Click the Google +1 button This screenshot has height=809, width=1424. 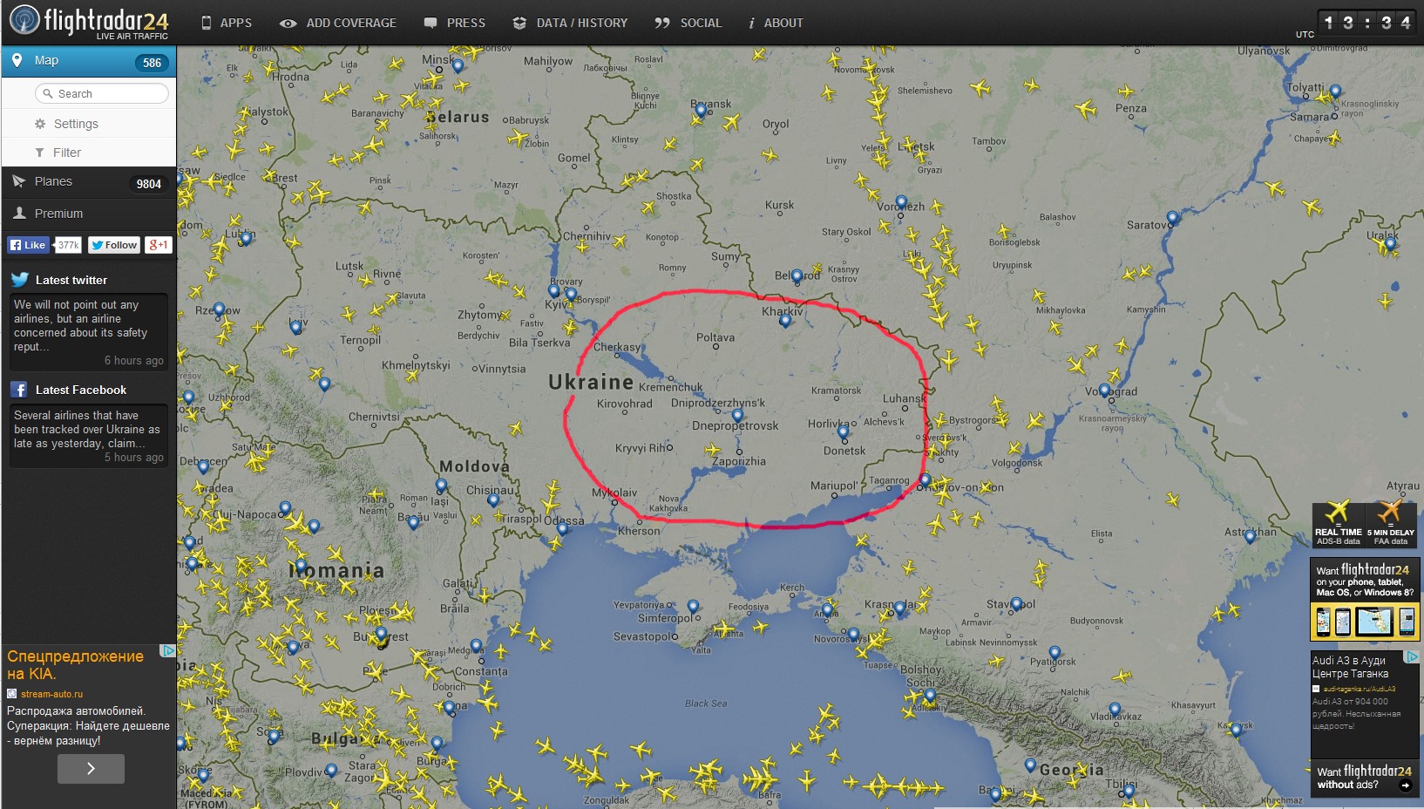point(159,245)
